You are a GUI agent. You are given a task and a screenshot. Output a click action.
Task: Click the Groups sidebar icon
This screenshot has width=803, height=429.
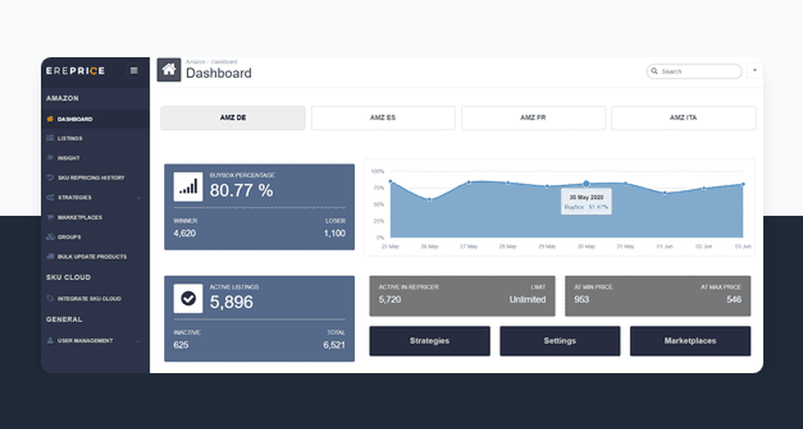tap(50, 237)
